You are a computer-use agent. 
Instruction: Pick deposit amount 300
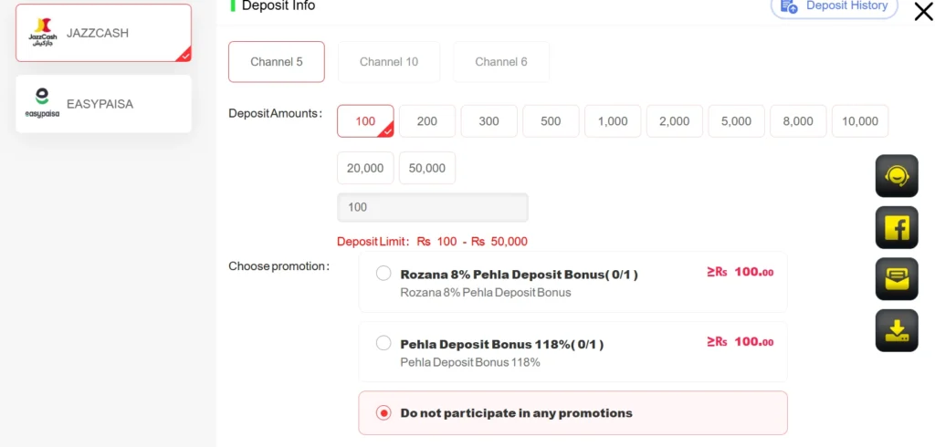tap(489, 121)
